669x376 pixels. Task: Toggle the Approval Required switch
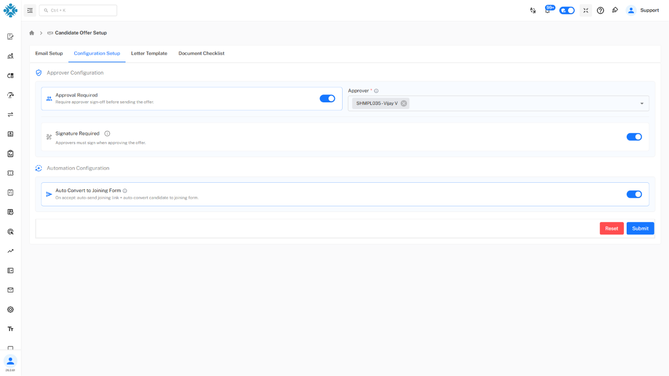tap(327, 99)
